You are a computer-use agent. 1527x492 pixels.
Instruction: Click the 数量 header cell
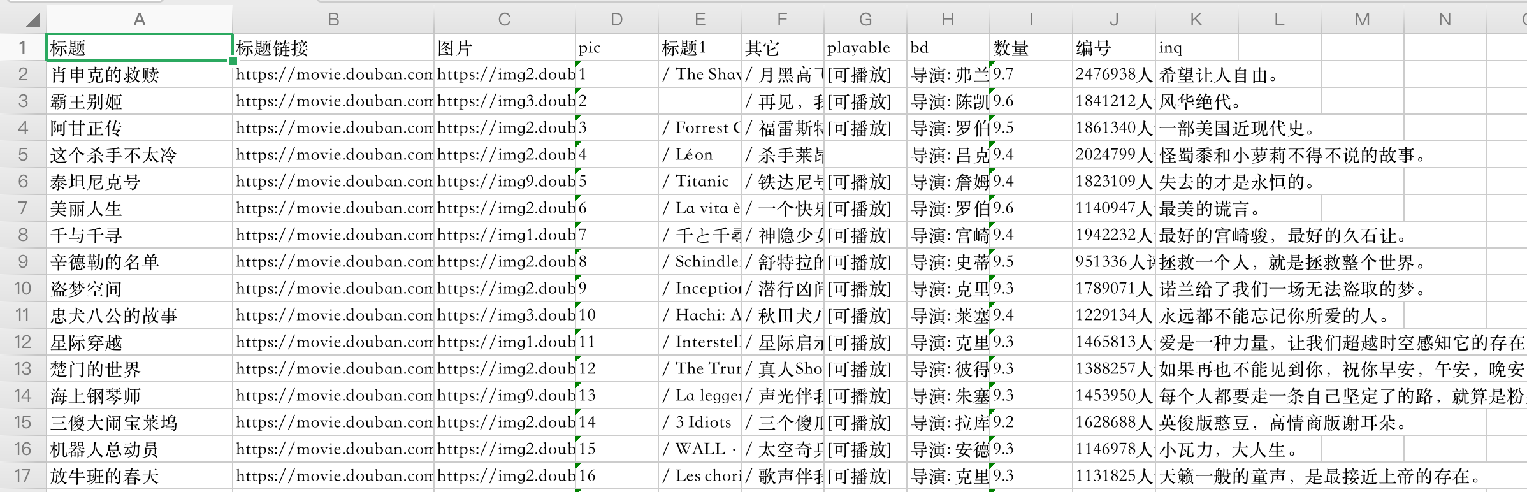[x=1031, y=48]
